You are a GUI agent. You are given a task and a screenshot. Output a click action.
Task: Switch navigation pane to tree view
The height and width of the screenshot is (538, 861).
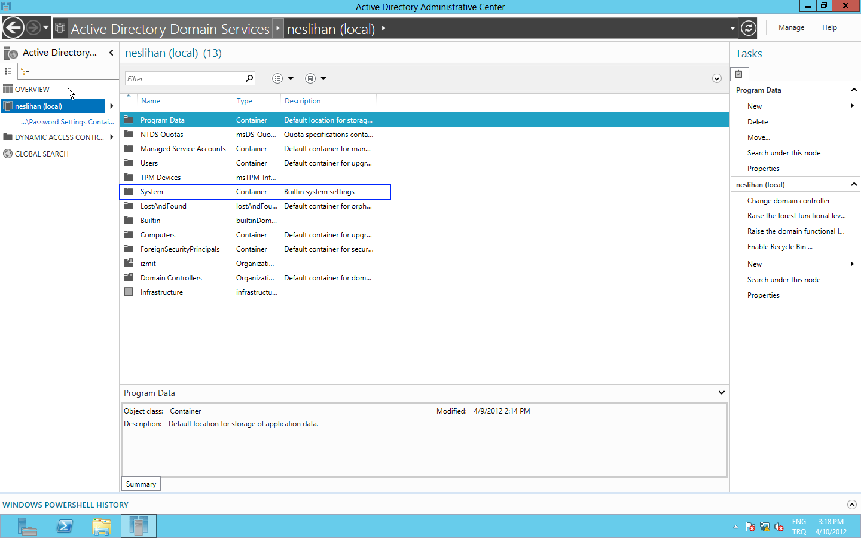click(25, 71)
